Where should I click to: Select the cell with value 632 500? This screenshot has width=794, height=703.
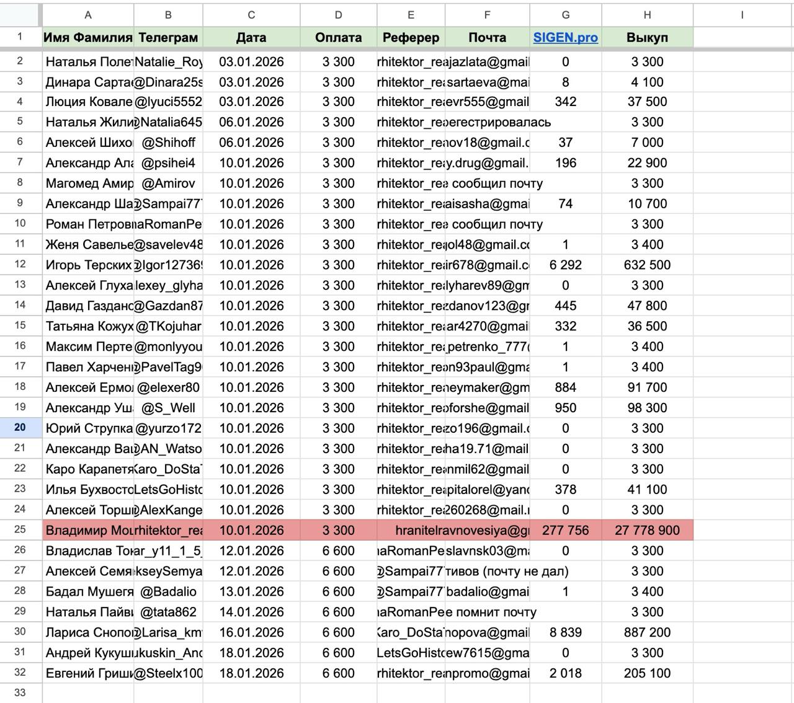click(647, 265)
